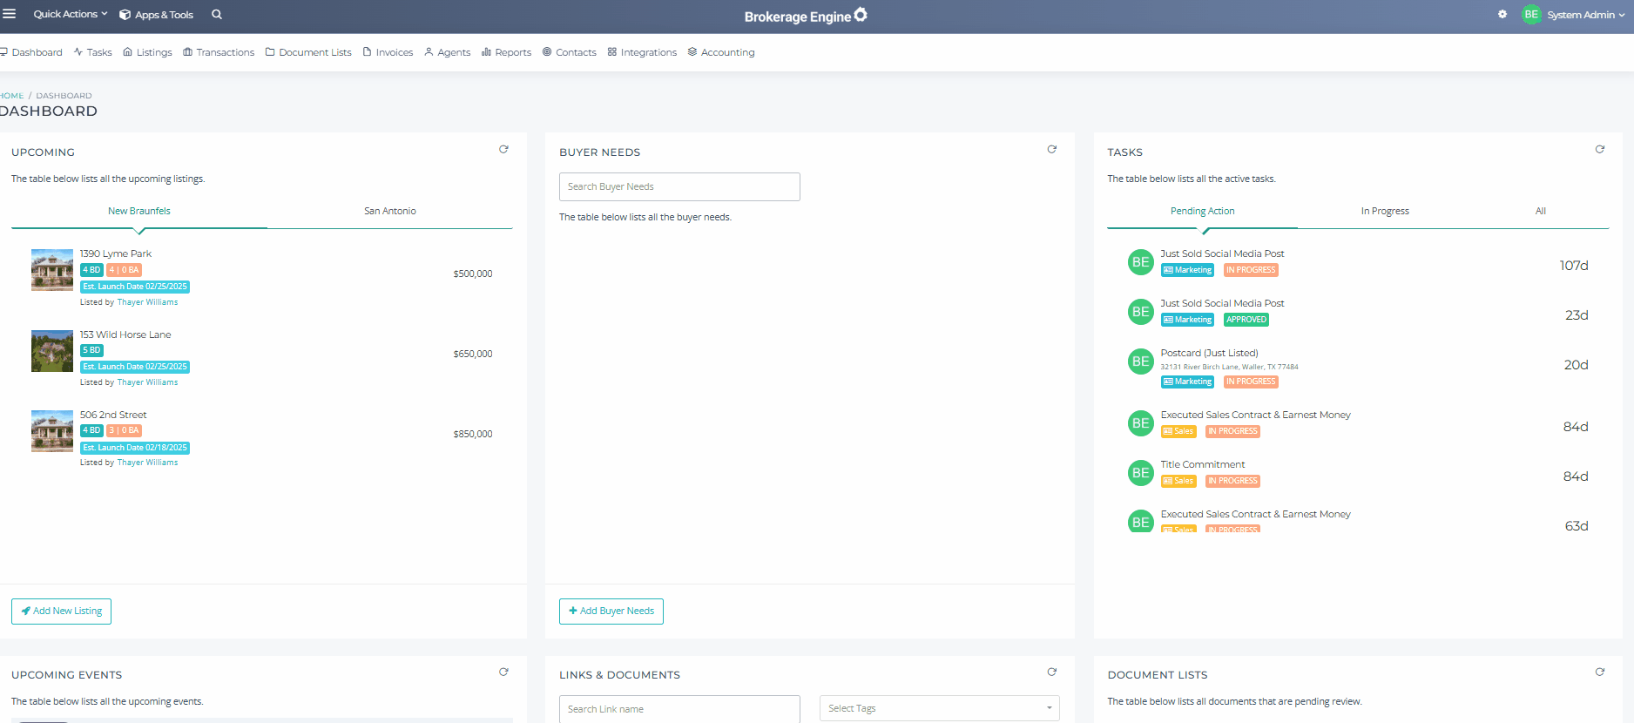Screen dimensions: 1634x723
Task: Open the settings gear in header
Action: [x=1502, y=14]
